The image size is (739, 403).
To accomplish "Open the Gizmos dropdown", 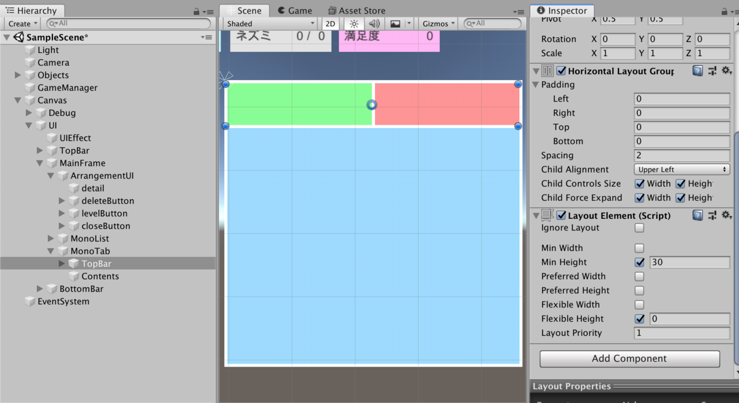I will pos(438,23).
